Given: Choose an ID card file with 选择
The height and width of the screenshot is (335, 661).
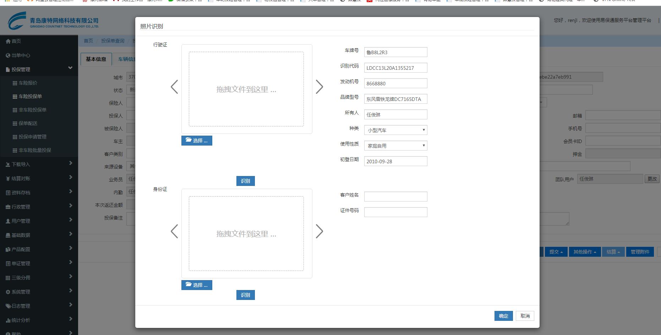Looking at the screenshot, I should point(197,285).
